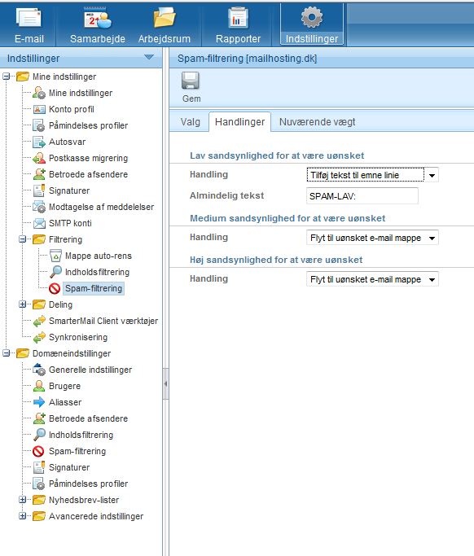Open Medium sandsynlighed Handling dropdown
Image resolution: width=474 pixels, height=556 pixels.
coord(372,238)
